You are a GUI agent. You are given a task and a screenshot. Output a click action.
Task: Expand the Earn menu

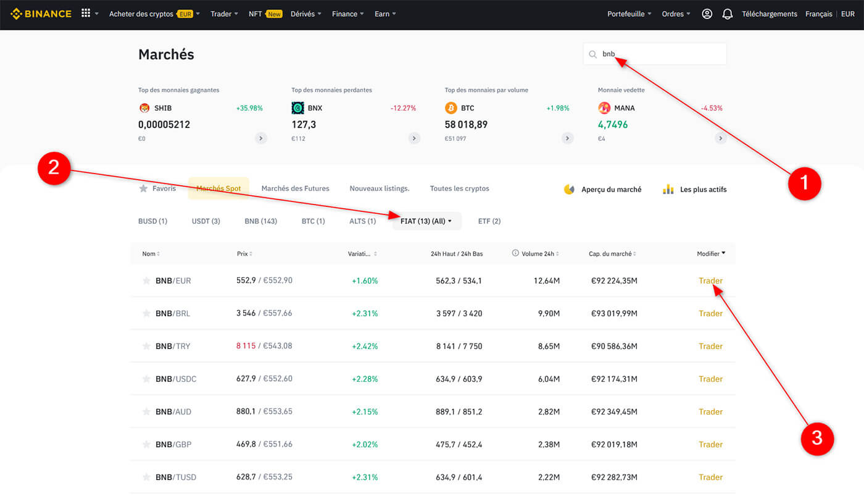[385, 14]
